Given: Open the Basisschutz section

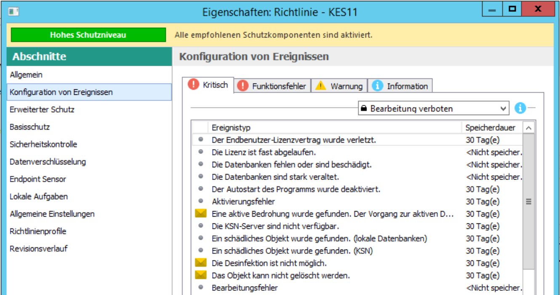Looking at the screenshot, I should point(89,127).
